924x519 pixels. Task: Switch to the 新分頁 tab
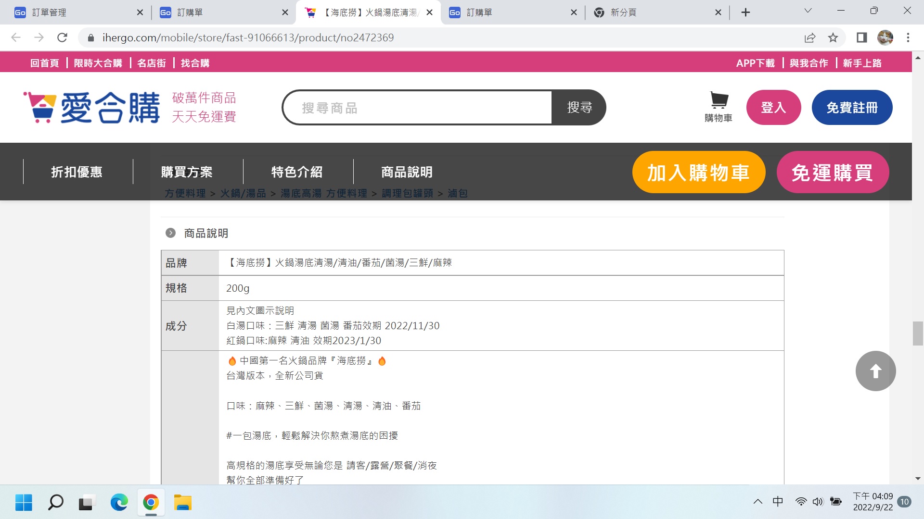[657, 12]
